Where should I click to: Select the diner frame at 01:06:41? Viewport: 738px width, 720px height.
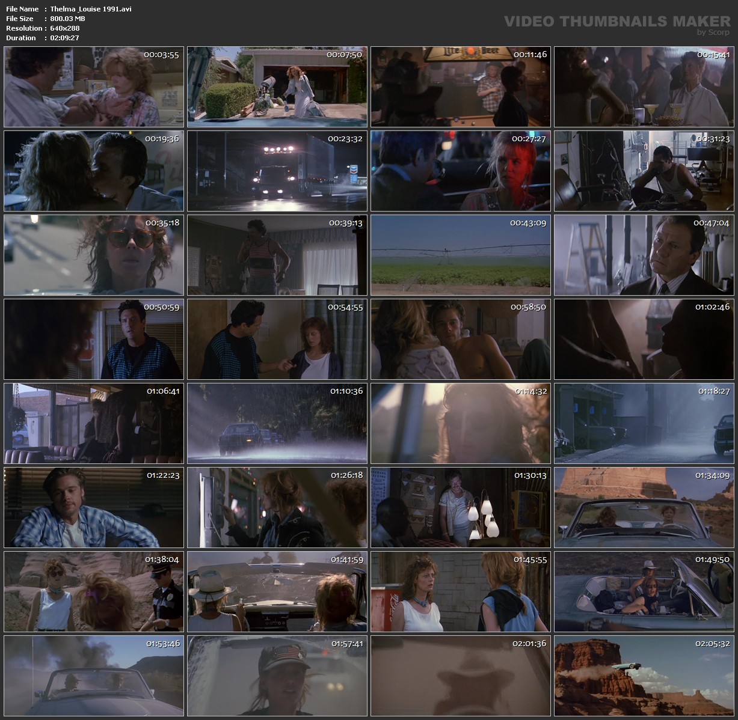click(94, 423)
